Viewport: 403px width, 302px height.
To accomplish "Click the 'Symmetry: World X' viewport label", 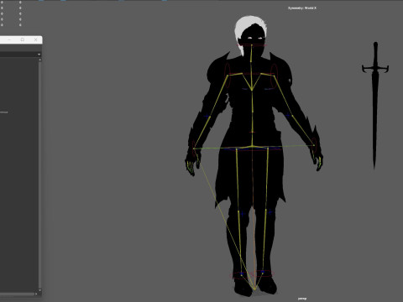I will [x=302, y=8].
